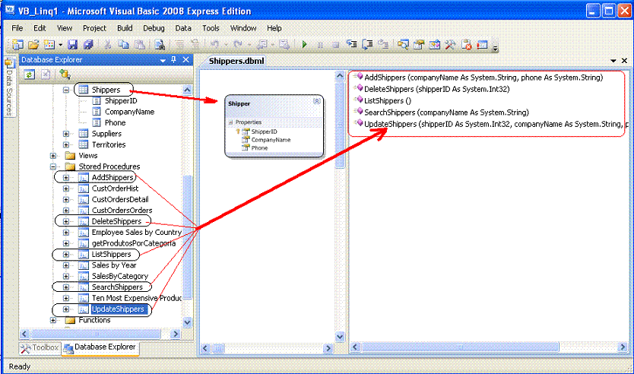Click the Find in files binoculars icon

tap(160, 45)
